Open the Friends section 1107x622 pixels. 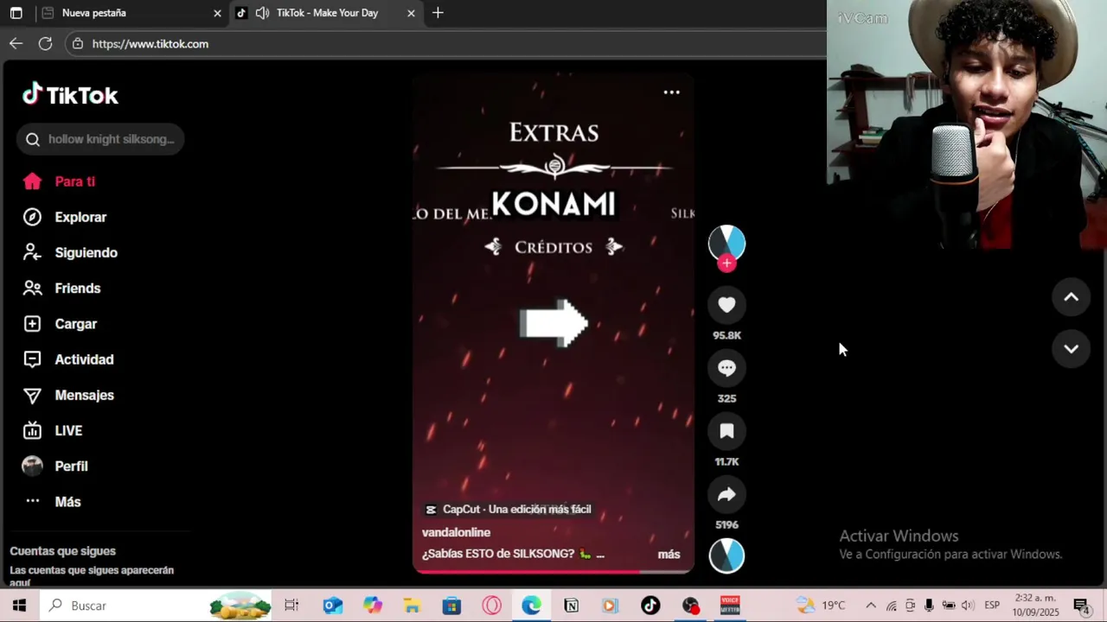[77, 288]
